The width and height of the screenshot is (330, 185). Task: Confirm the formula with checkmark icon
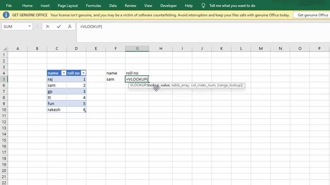click(x=59, y=26)
